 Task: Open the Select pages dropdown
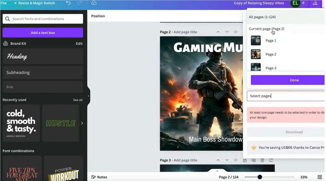click(285, 96)
